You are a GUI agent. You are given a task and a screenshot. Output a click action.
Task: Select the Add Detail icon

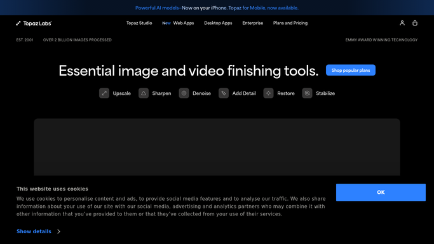tap(224, 93)
